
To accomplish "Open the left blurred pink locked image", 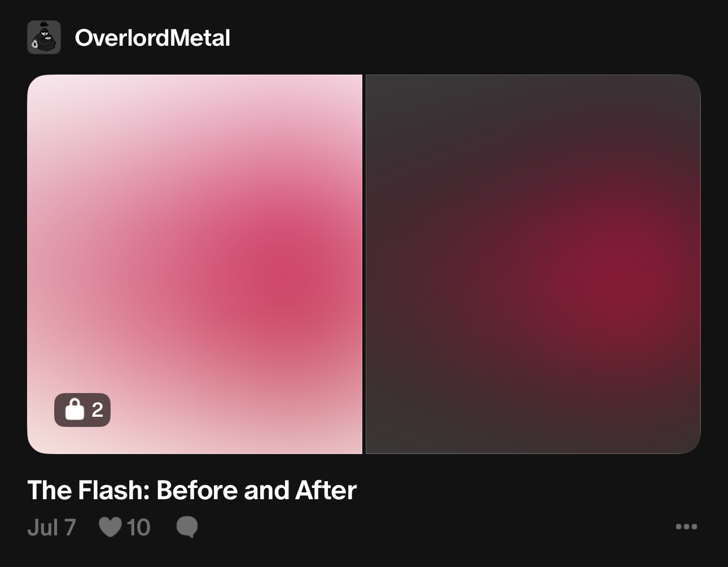I will 195,264.
